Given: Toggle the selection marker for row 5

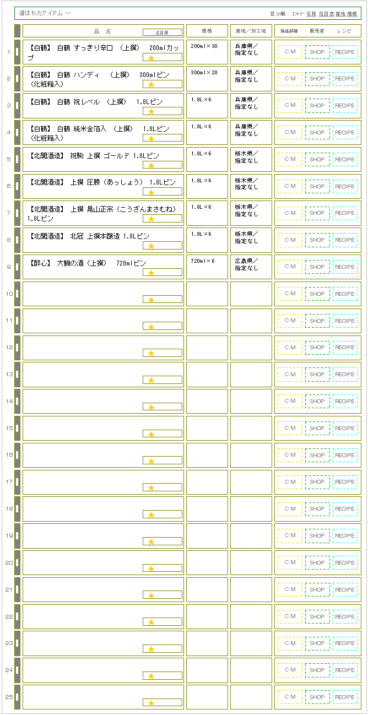Looking at the screenshot, I should coord(17,160).
